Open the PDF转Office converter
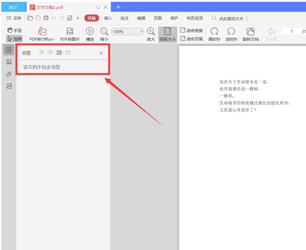Viewport: 306px width, 250px height. (x=42, y=34)
